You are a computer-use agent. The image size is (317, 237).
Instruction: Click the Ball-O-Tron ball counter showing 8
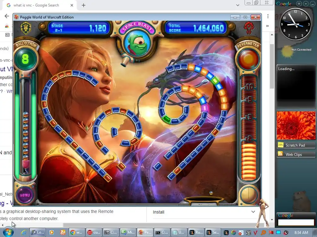[25, 59]
